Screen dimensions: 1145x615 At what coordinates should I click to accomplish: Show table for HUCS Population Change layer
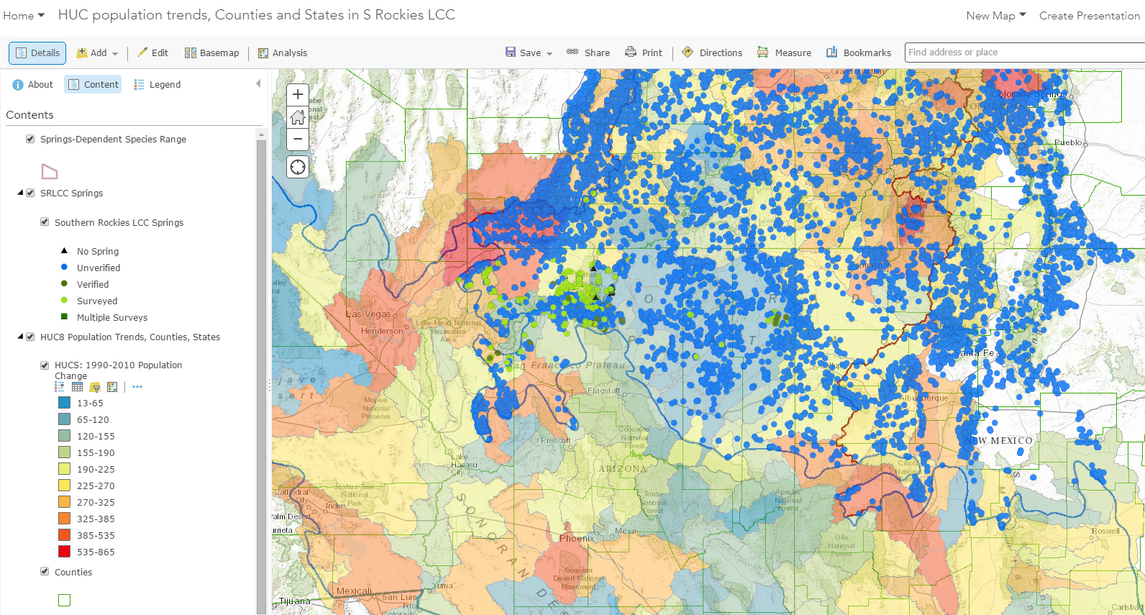point(77,387)
